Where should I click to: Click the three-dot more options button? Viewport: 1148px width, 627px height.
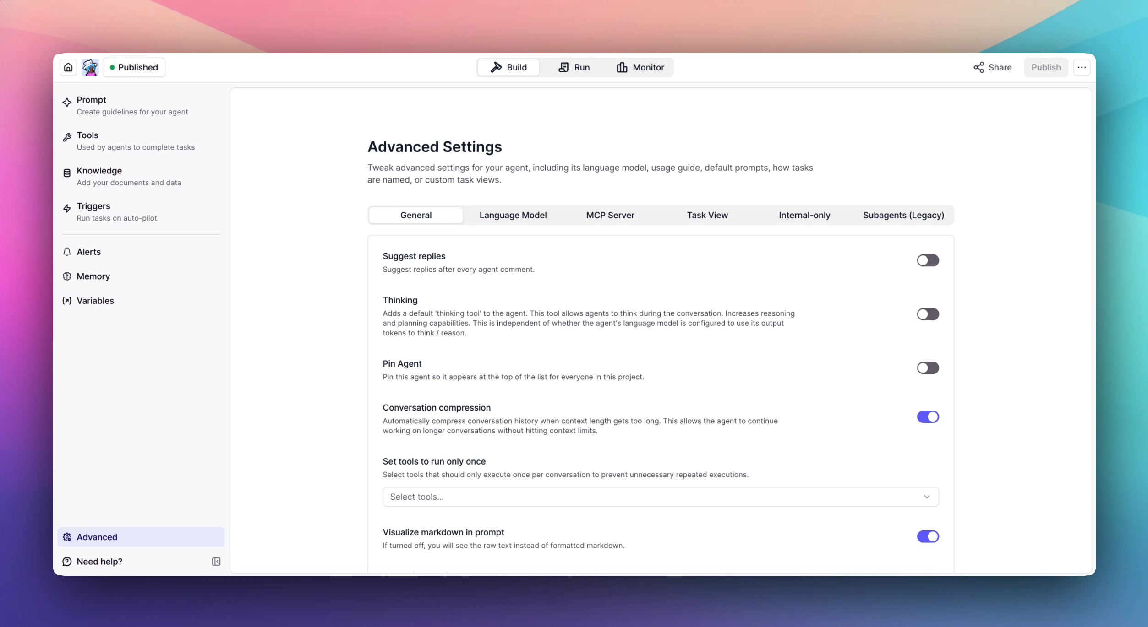tap(1082, 67)
